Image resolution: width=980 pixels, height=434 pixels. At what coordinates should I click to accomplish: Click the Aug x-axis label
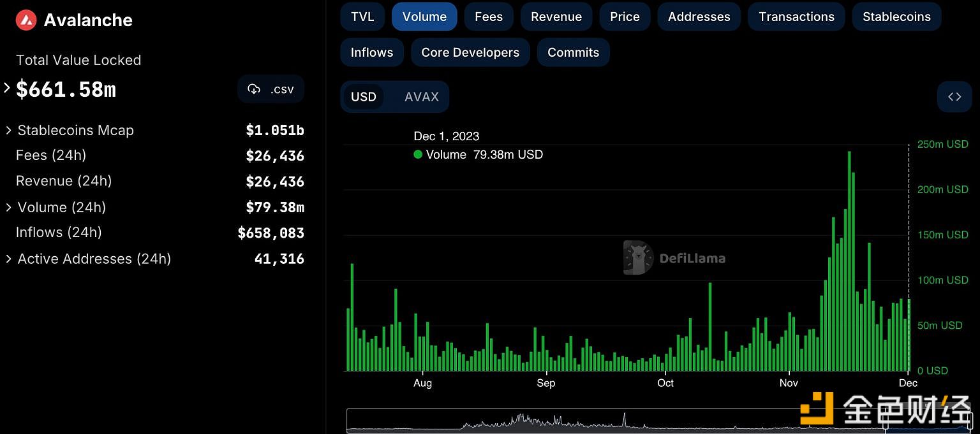point(422,383)
